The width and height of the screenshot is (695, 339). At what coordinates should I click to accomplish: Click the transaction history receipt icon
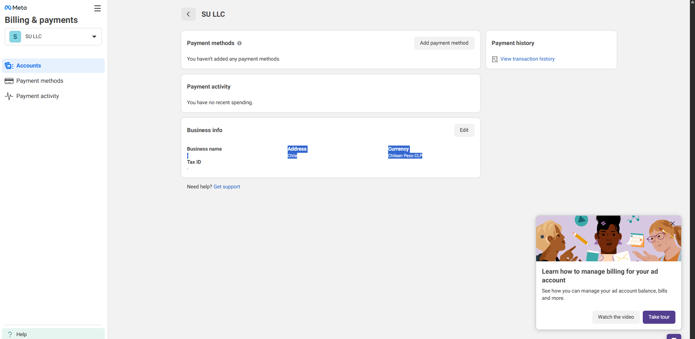[x=494, y=59]
